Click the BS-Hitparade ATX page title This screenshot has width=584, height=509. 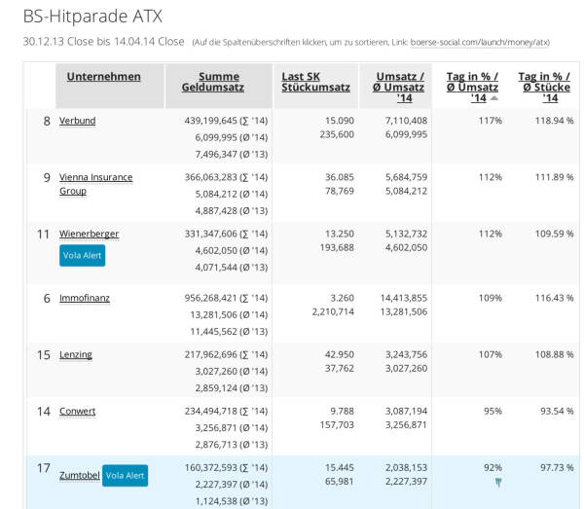(x=92, y=17)
